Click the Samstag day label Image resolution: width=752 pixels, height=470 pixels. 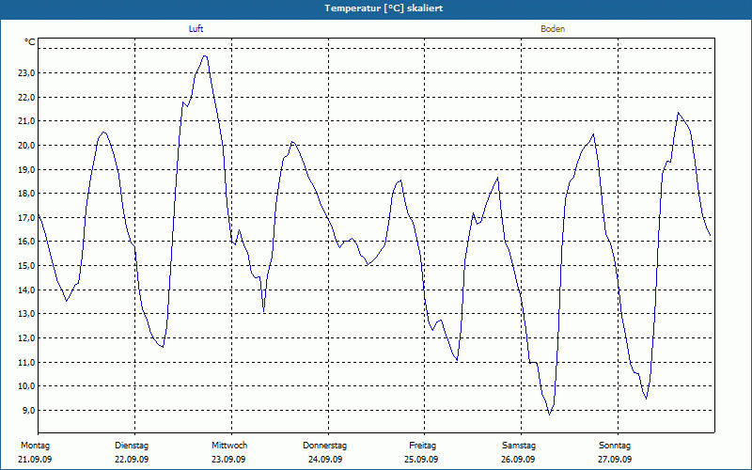519,446
